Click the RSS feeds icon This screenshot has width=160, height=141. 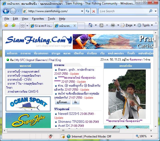point(101,25)
